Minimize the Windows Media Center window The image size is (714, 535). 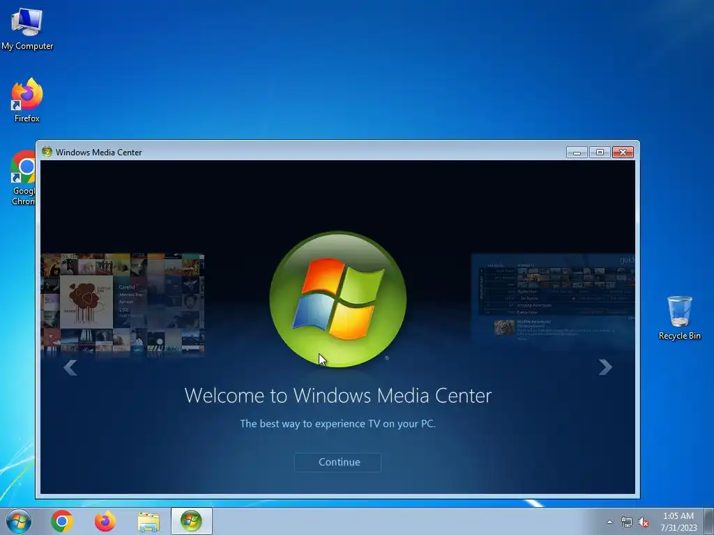(577, 153)
